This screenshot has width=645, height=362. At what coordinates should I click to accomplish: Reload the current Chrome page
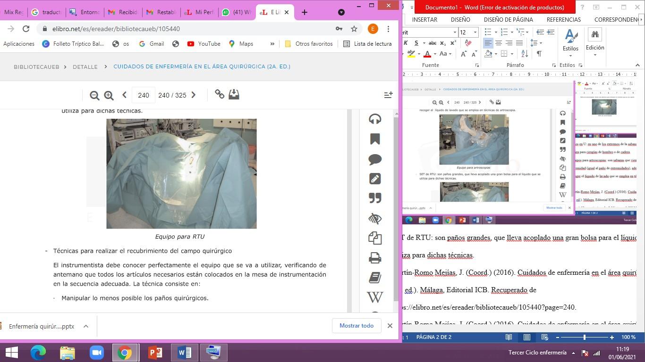click(26, 29)
